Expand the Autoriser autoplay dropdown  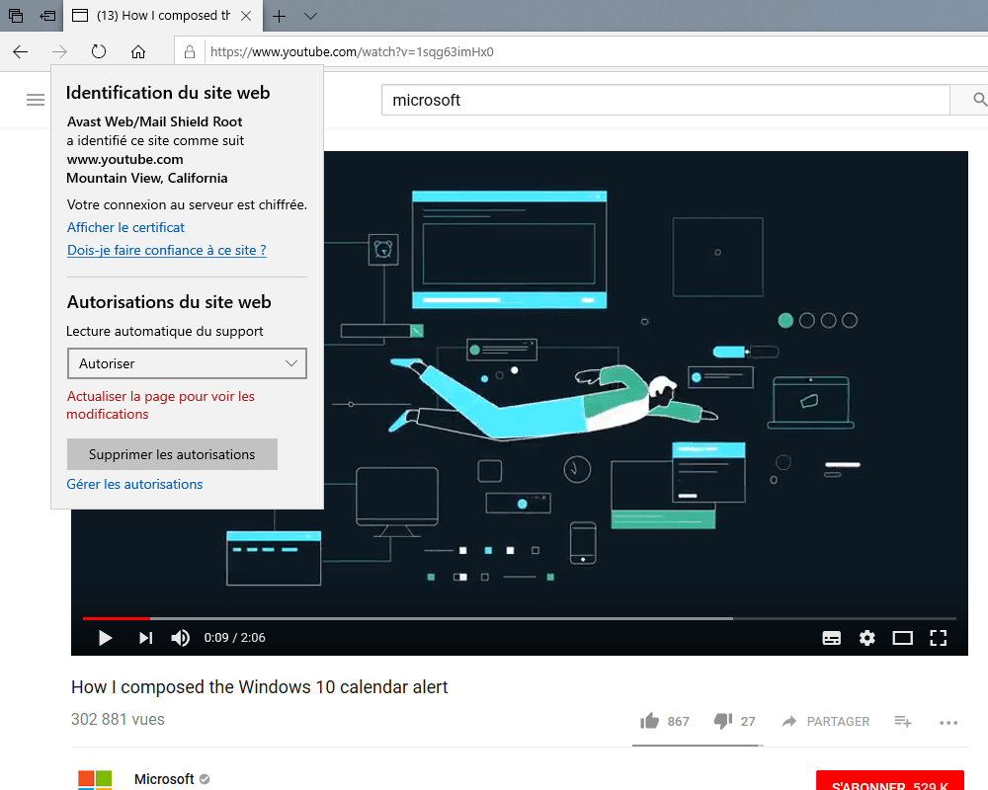point(187,363)
